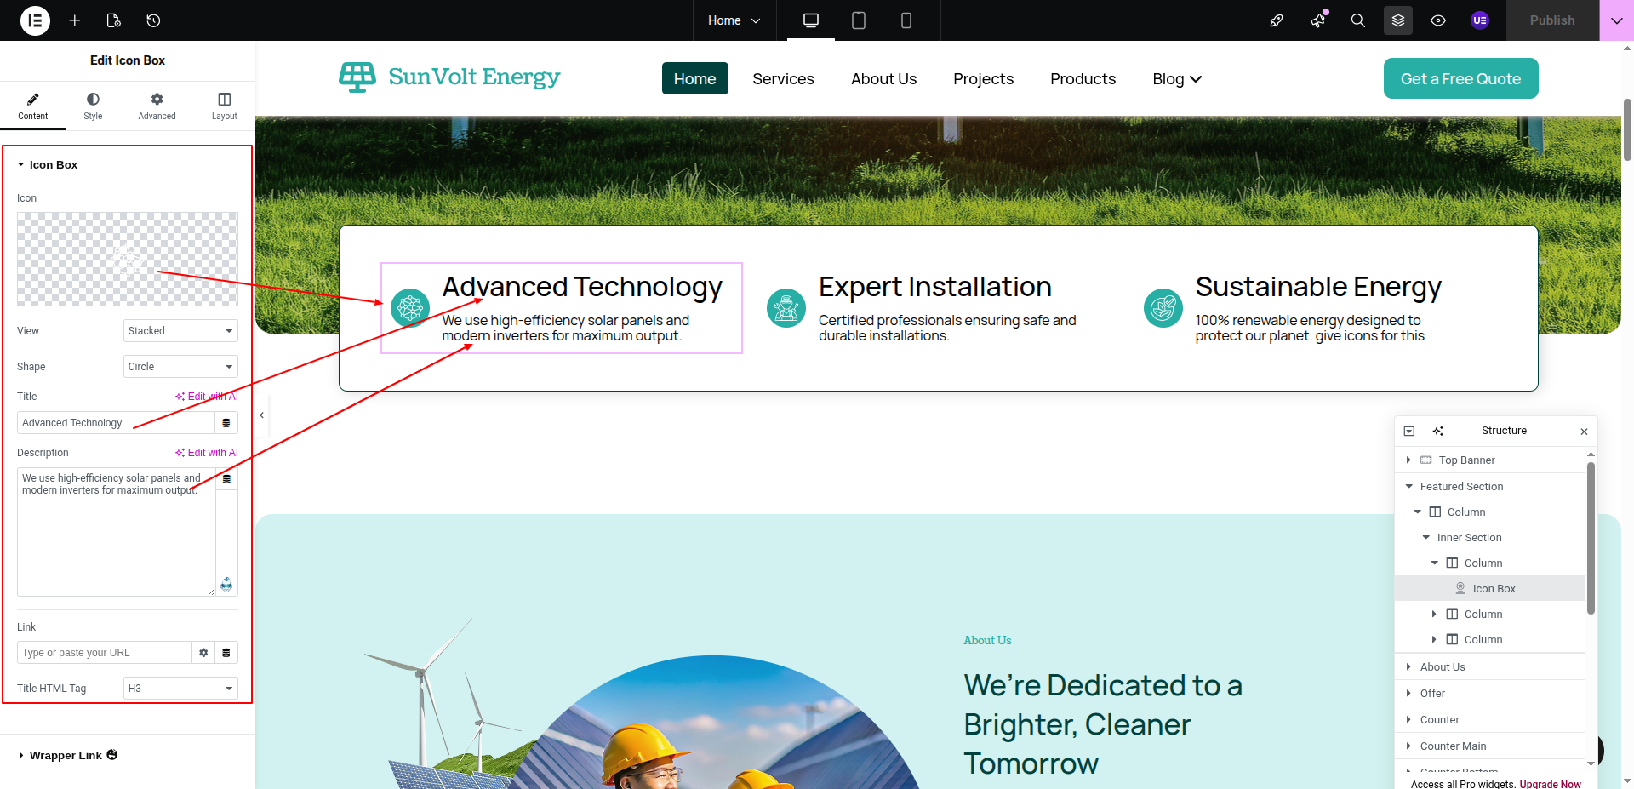Screen dimensions: 1634x789
Task: Click the Structure panel vertical scrollbar
Action: tap(1591, 538)
